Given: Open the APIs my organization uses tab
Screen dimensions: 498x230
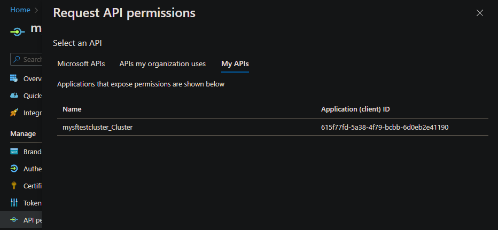Looking at the screenshot, I should point(162,64).
